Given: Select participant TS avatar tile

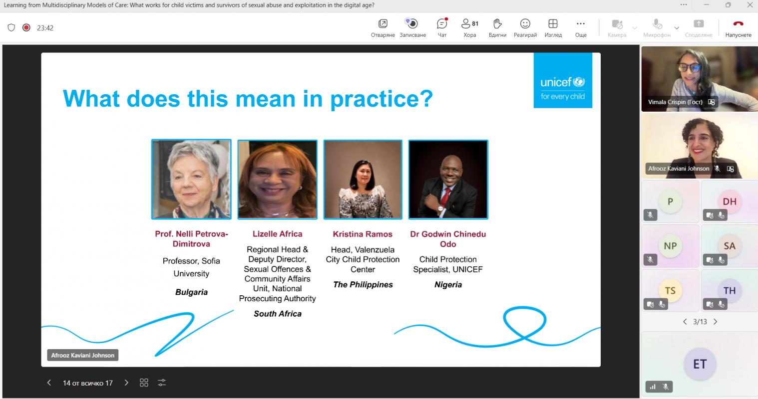Looking at the screenshot, I should (x=670, y=291).
